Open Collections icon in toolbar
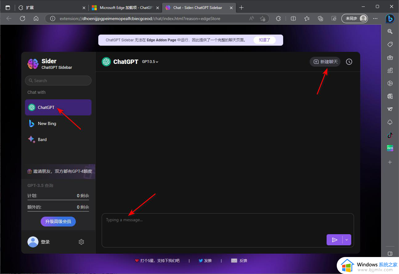 coord(320,19)
